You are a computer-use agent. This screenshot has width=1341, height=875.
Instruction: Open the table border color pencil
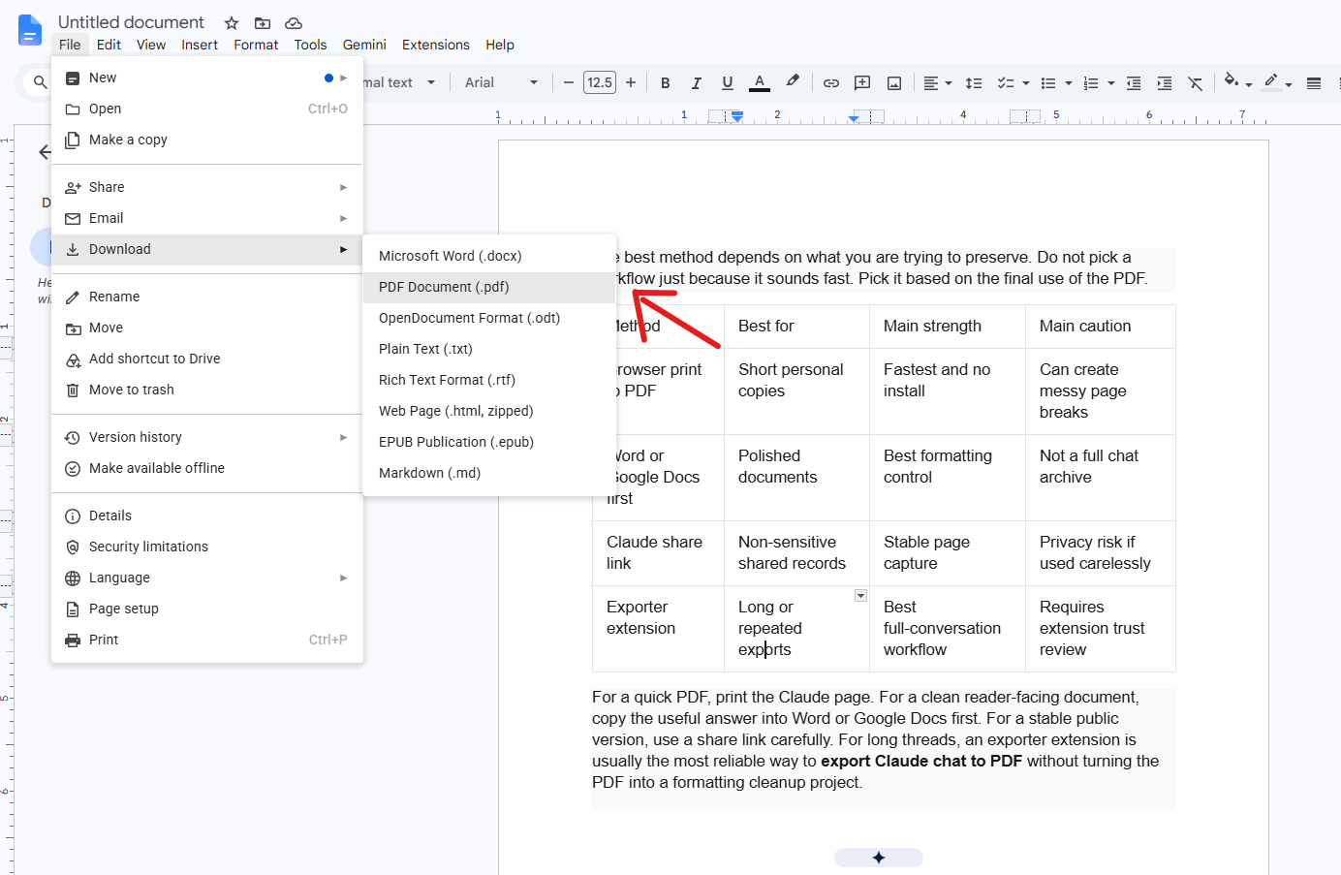click(x=1277, y=82)
